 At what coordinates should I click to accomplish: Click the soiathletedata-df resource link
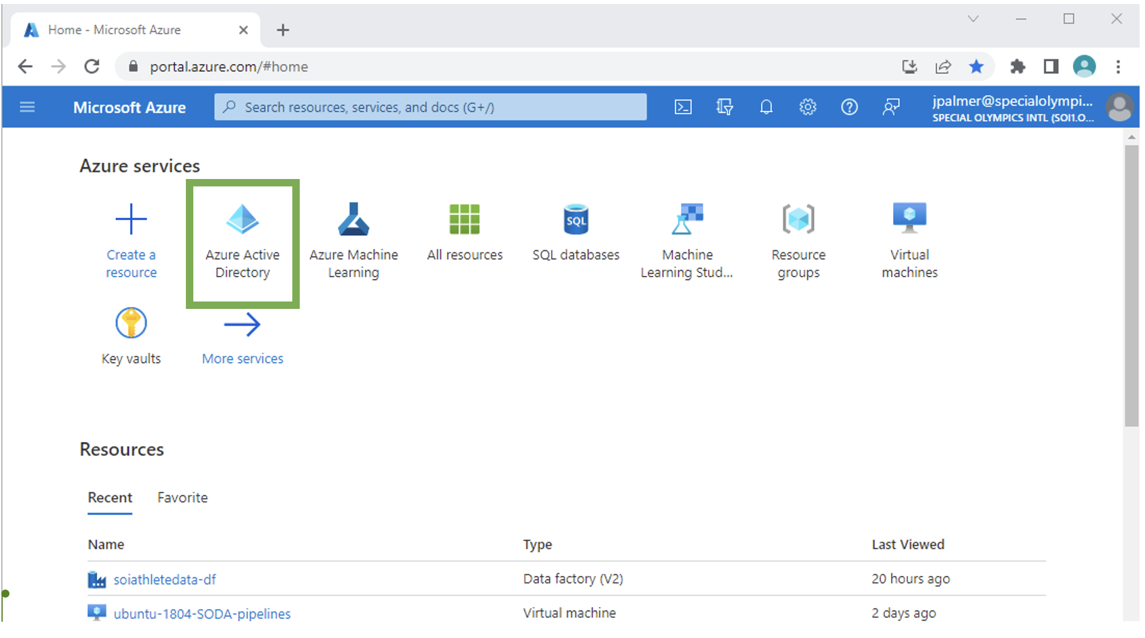164,579
